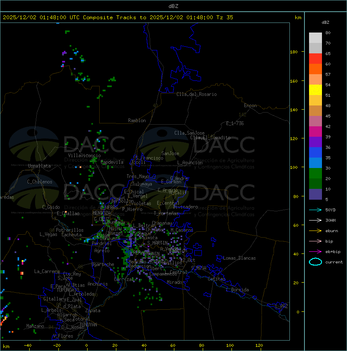Screen dimensions: 347x351
Task: Click the '50YD' legend label
Action: (330, 210)
